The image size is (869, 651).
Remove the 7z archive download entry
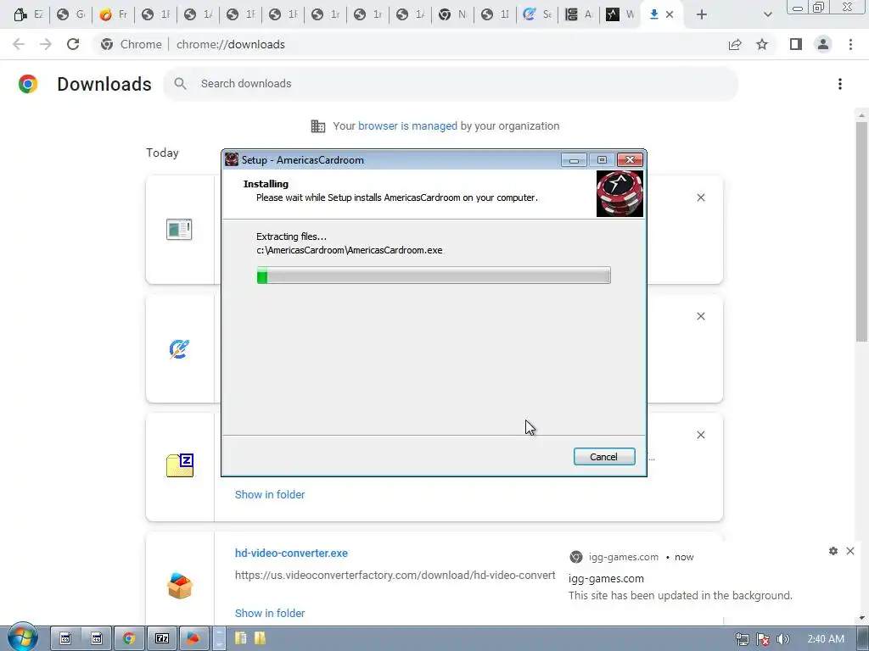tap(700, 435)
